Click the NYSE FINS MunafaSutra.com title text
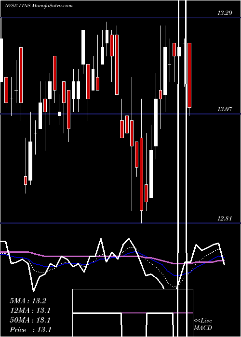Image resolution: width=241 pixels, height=337 pixels. coord(39,6)
